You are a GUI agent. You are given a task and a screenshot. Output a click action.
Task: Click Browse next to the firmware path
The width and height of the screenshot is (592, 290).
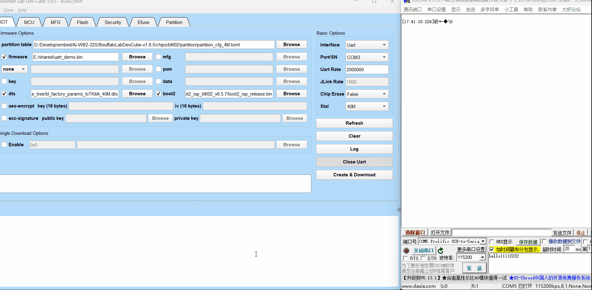137,57
